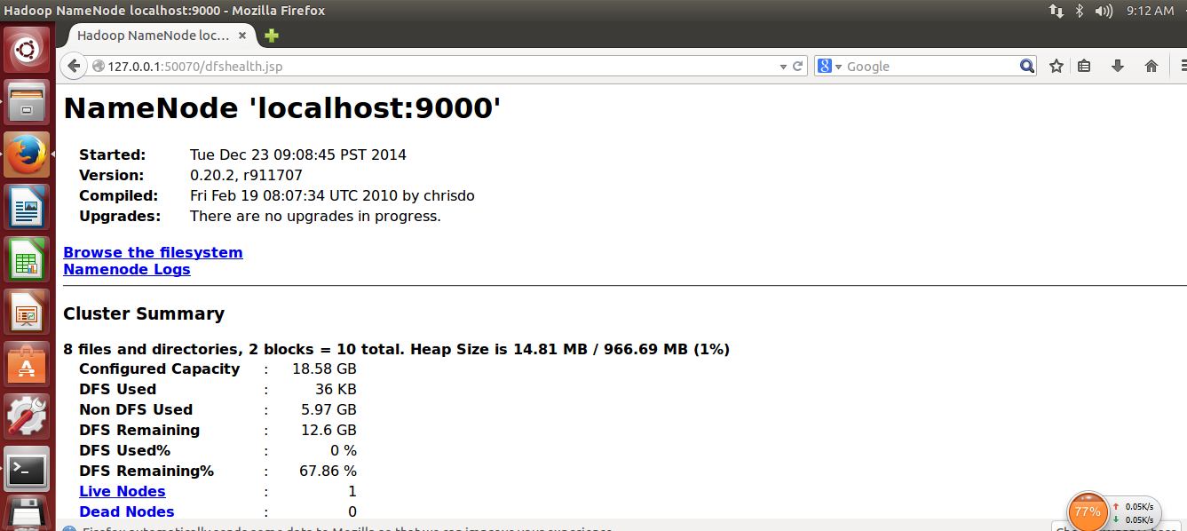This screenshot has height=531, width=1187.
Task: Open Namenode Logs link
Action: [x=127, y=269]
